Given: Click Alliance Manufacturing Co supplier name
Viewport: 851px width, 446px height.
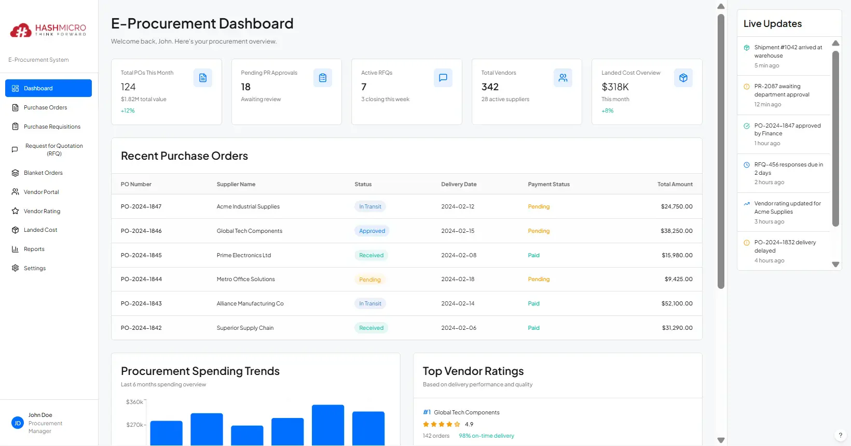Looking at the screenshot, I should (x=250, y=303).
